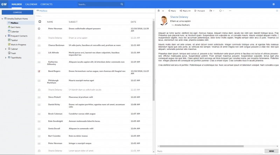280x155 pixels.
Task: Click the Forward icon button
Action: point(199,11)
